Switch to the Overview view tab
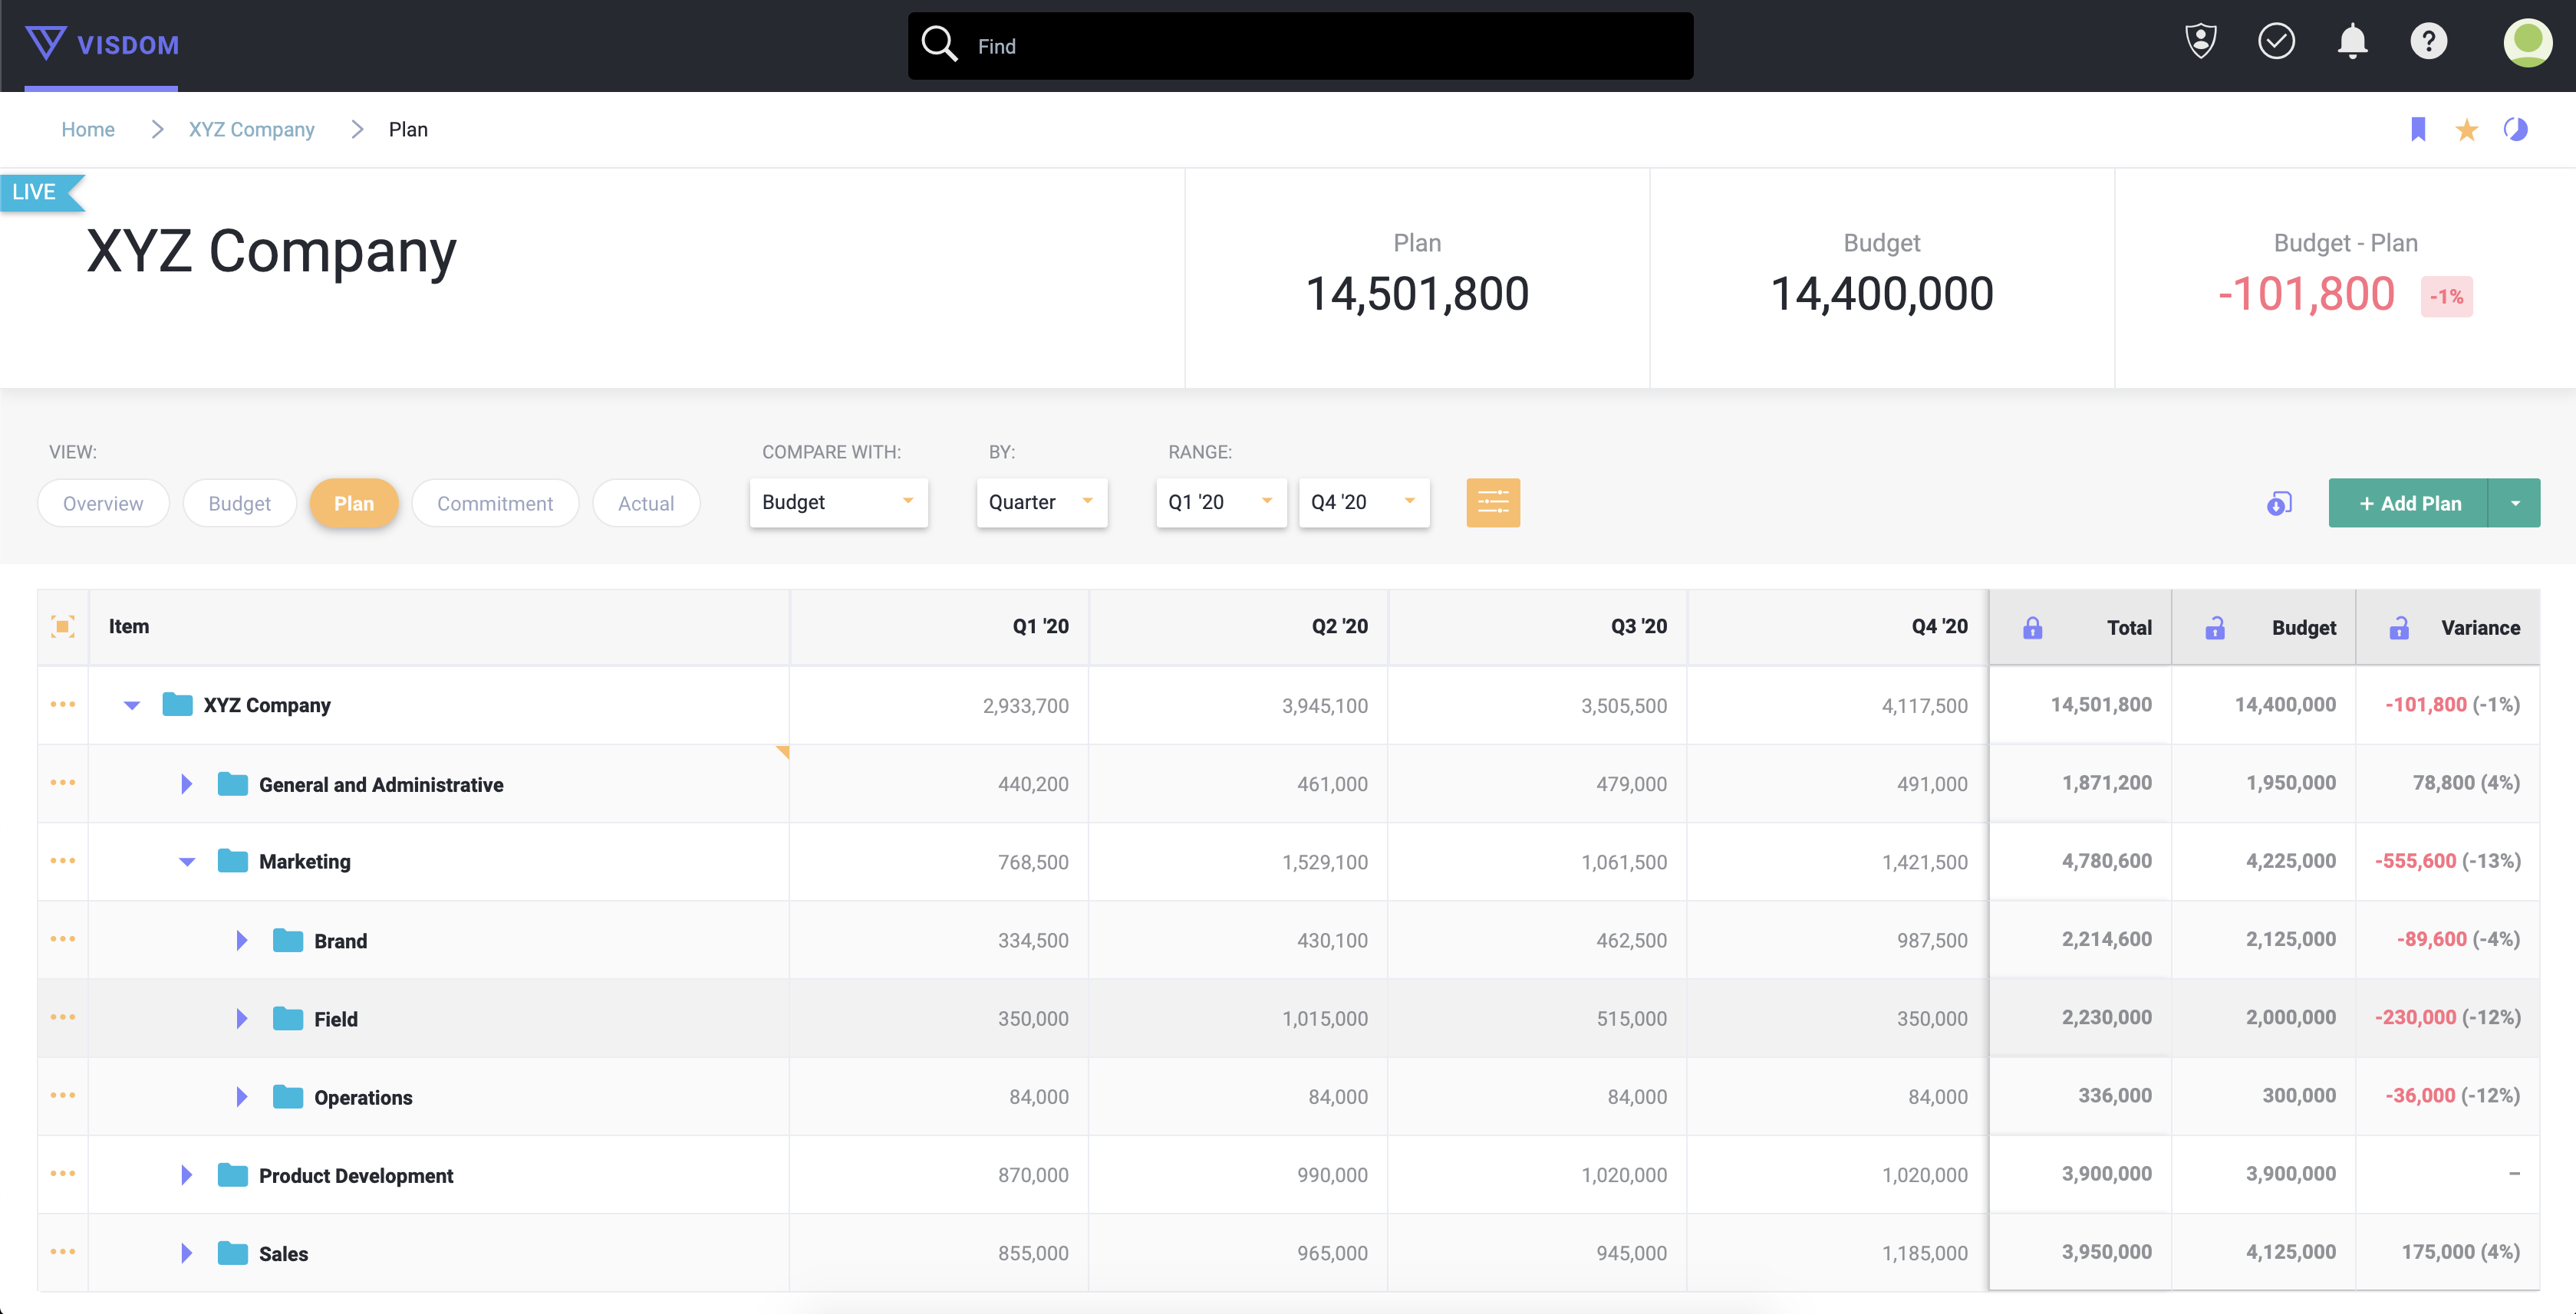The image size is (2576, 1314). (x=103, y=504)
